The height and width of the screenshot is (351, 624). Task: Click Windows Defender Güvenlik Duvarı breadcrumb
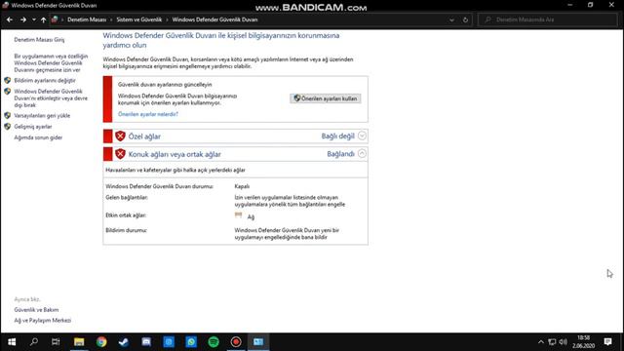pyautogui.click(x=214, y=19)
